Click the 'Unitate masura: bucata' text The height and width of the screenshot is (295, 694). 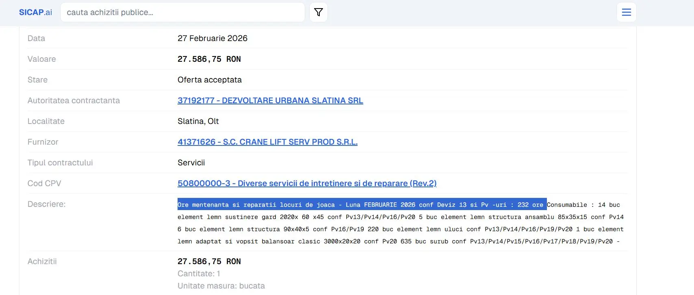pos(221,286)
